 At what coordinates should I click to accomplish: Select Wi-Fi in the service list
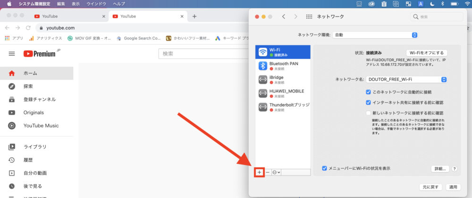283,52
